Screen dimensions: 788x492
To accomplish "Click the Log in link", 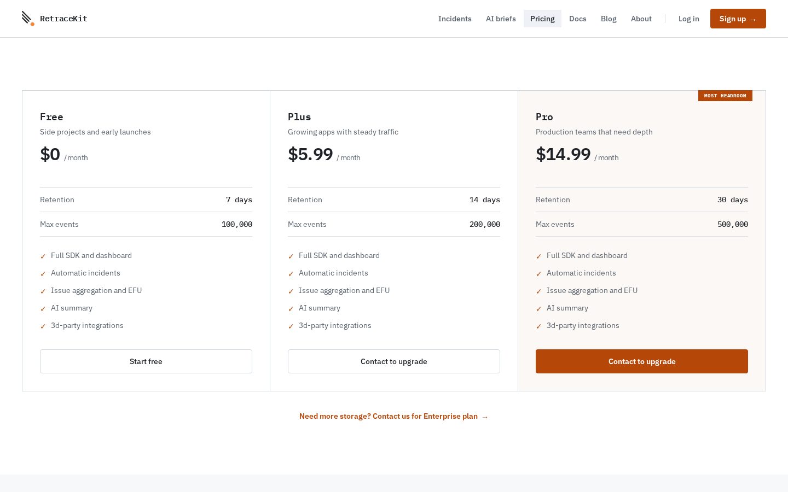I will (x=689, y=19).
